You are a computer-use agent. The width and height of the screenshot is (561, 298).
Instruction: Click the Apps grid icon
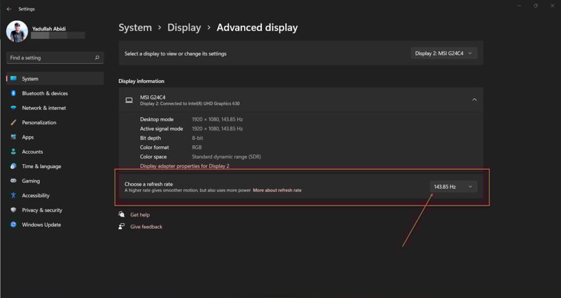pyautogui.click(x=14, y=137)
